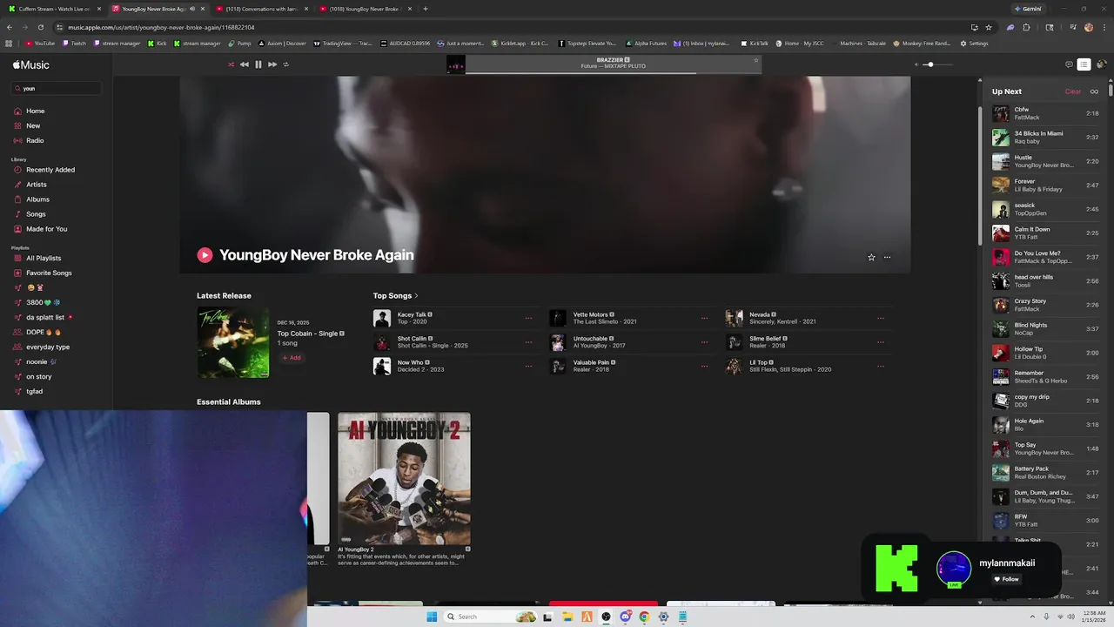The width and height of the screenshot is (1114, 627).
Task: Expand Top Songs with the chevron
Action: pos(416,296)
